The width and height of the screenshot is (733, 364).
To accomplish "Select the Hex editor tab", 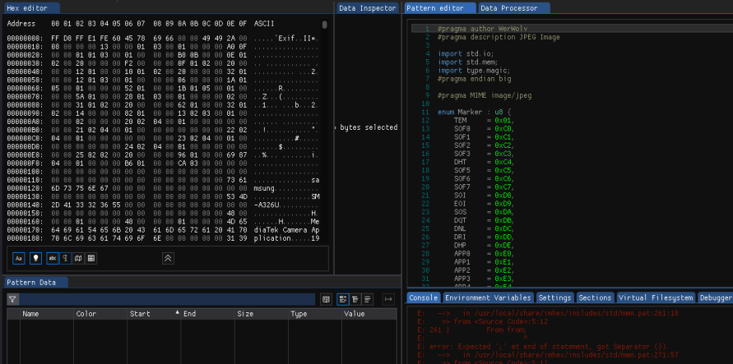I will [x=32, y=8].
